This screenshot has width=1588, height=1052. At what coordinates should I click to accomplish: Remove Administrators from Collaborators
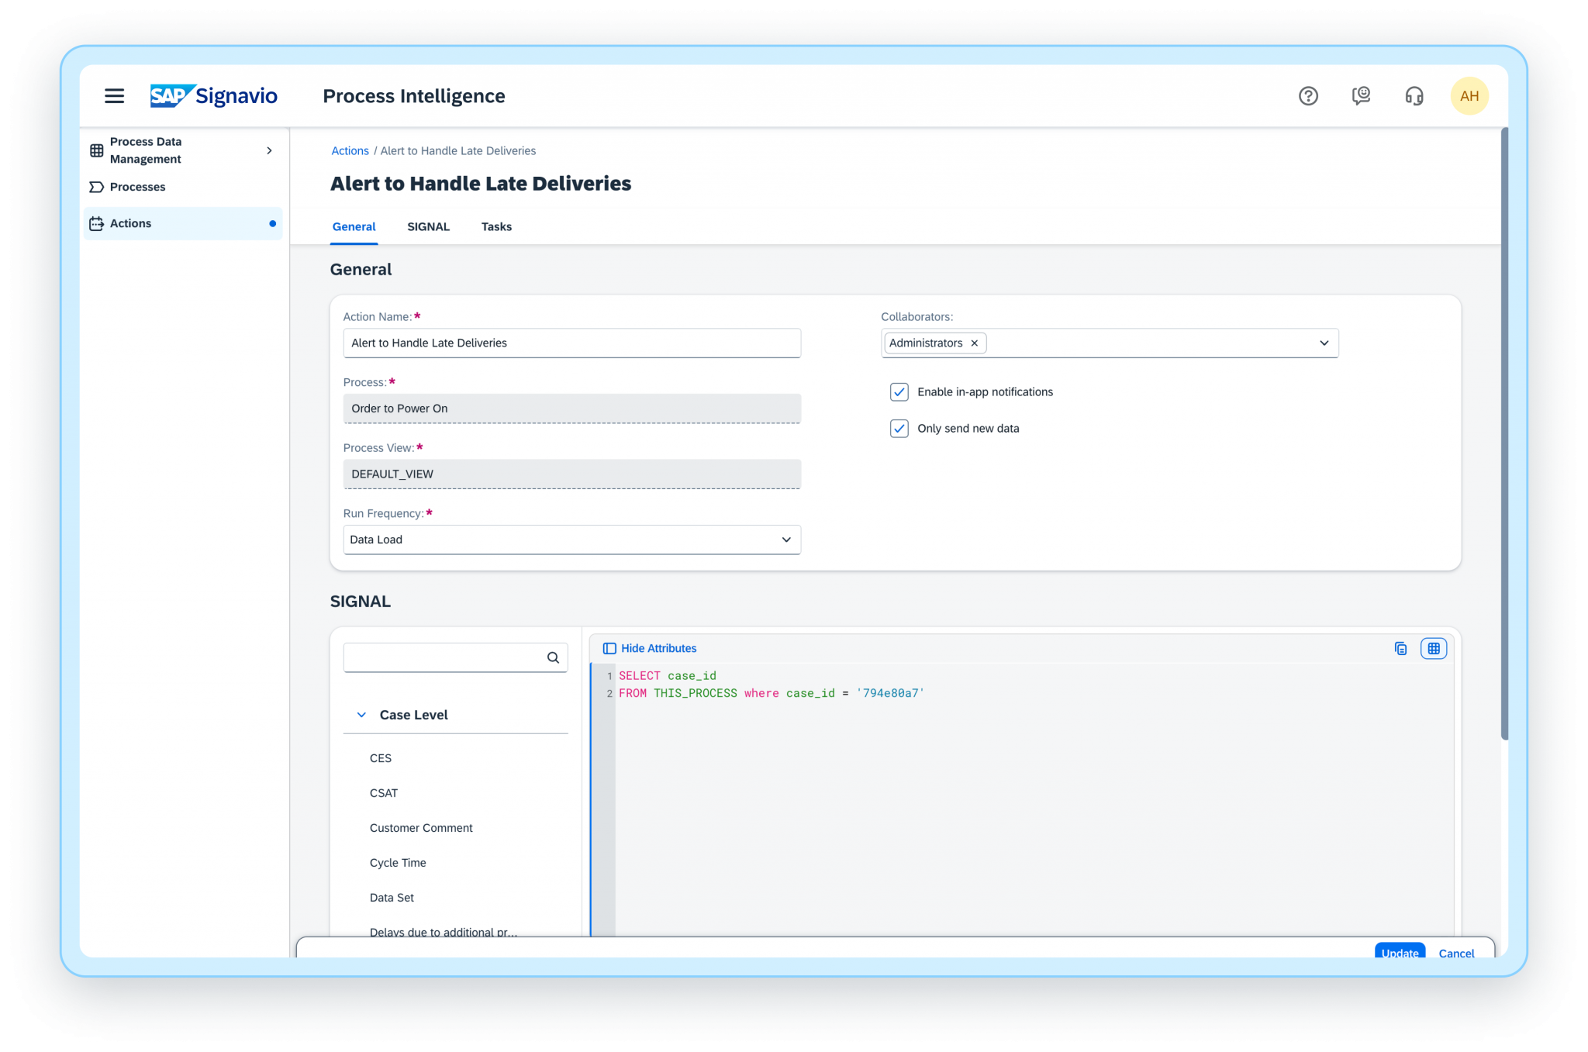point(974,343)
